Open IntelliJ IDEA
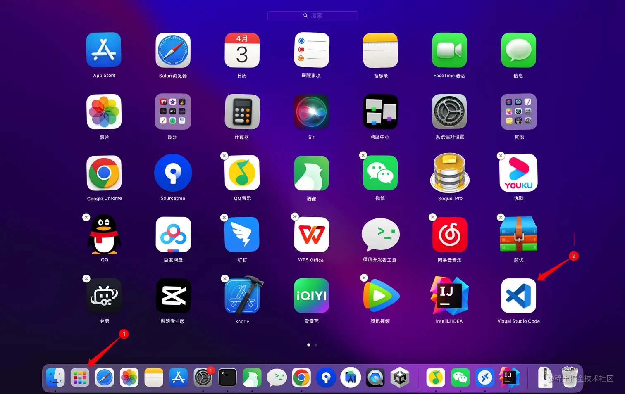The image size is (625, 394). [x=449, y=295]
